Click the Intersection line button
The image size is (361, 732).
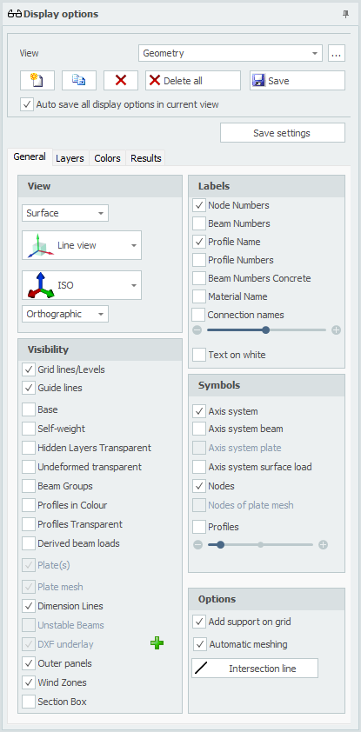click(255, 668)
